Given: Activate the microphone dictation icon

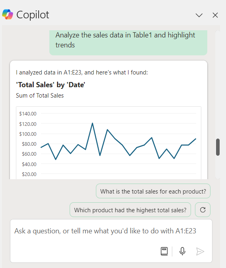Looking at the screenshot, I should tap(182, 251).
